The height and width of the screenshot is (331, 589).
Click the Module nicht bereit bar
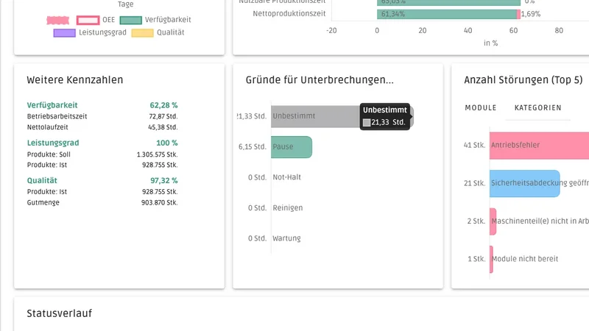click(491, 260)
